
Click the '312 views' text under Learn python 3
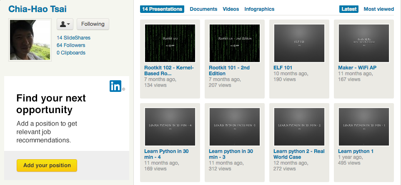(x=220, y=169)
